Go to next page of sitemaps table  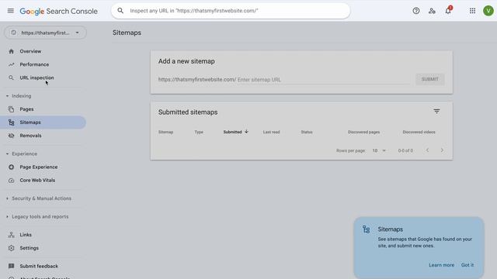coord(442,150)
